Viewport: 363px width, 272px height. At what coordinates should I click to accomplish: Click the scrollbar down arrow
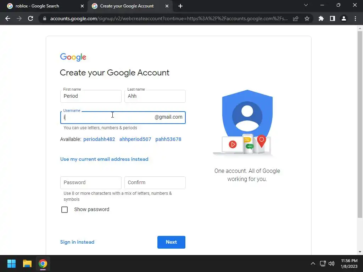coord(360,252)
